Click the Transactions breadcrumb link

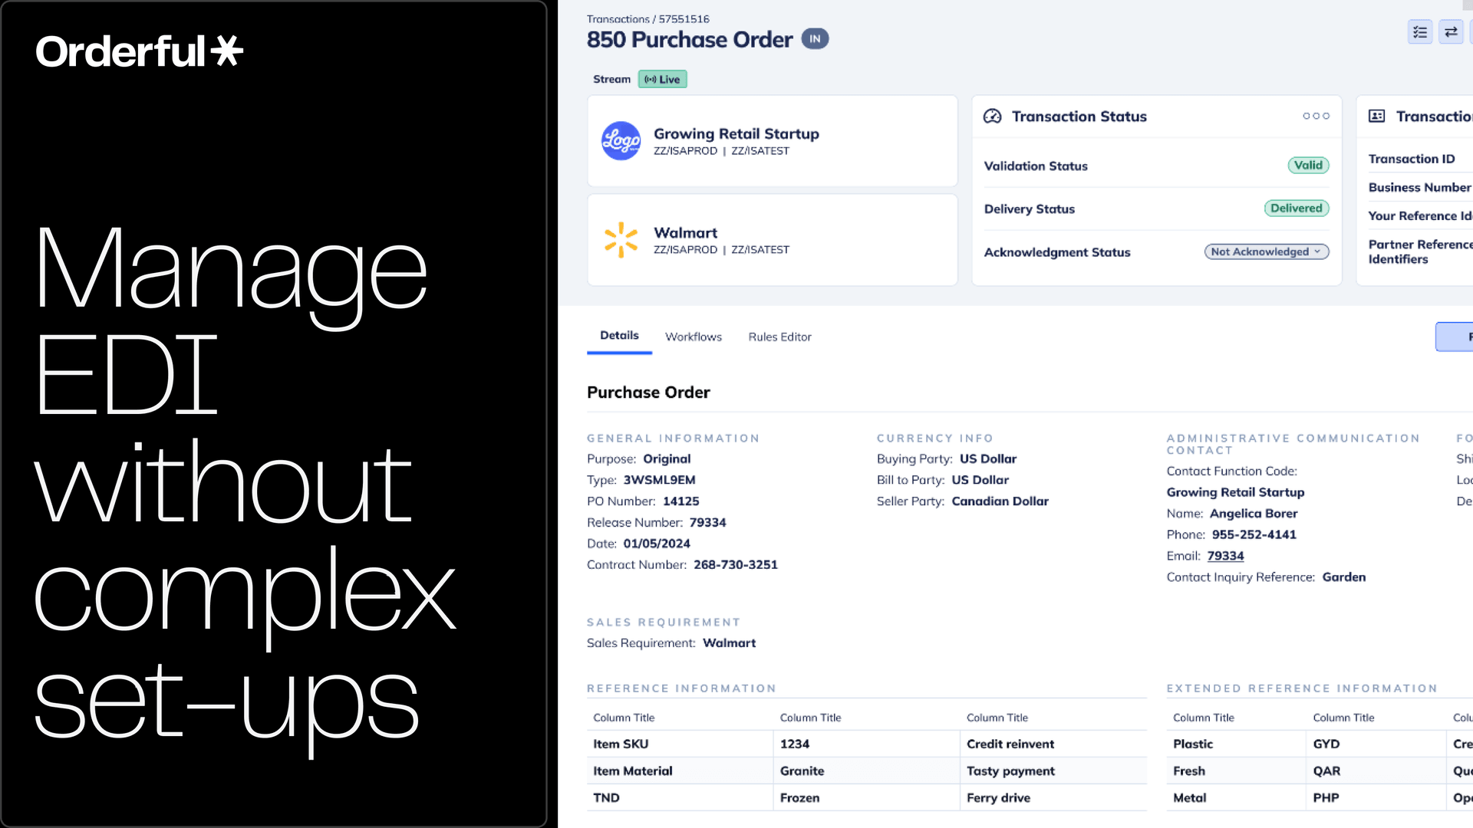[618, 19]
